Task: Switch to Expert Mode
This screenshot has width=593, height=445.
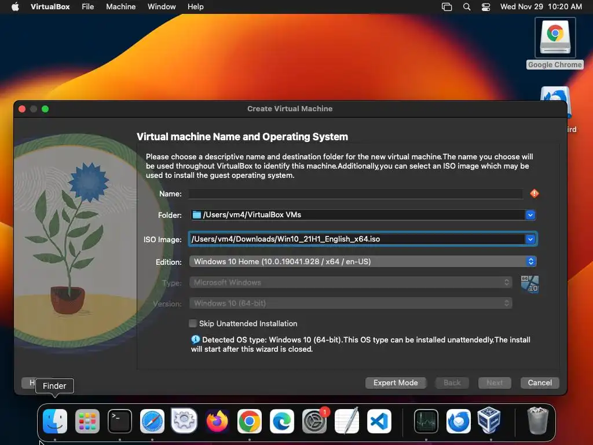Action: pos(396,382)
